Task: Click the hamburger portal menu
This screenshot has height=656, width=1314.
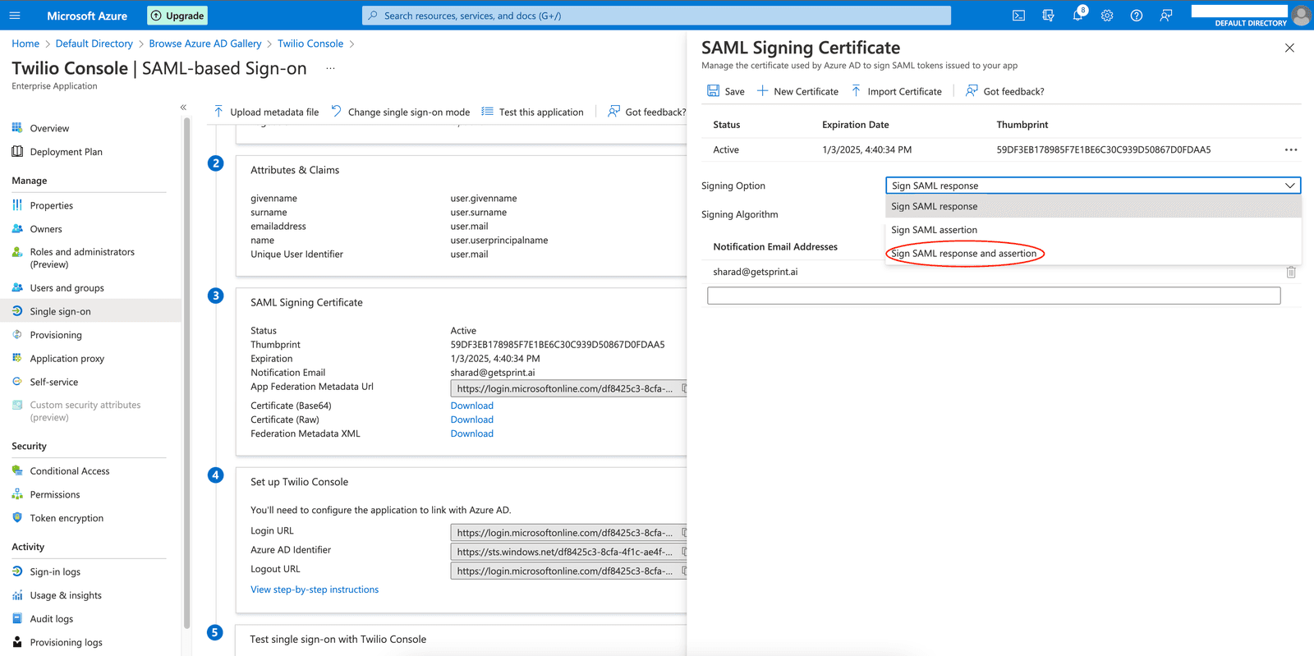Action: [x=15, y=16]
